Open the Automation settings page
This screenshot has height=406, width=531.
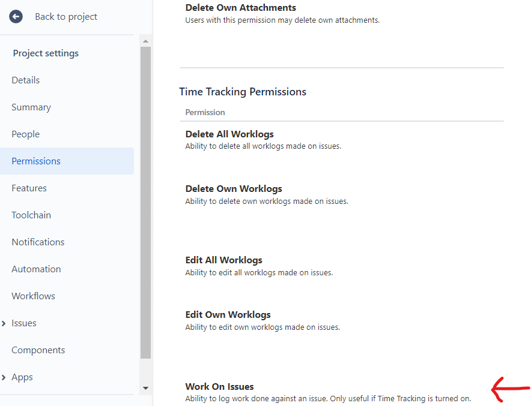pyautogui.click(x=36, y=269)
